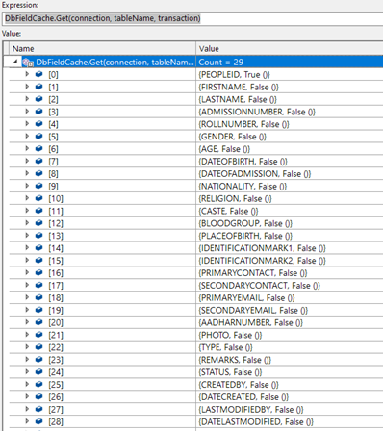Click the Expression input field
Image resolution: width=383 pixels, height=431 pixels.
click(193, 18)
